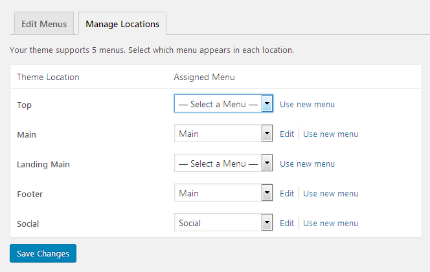Click the Save Changes button
Screen dimensions: 430x272
(x=43, y=253)
